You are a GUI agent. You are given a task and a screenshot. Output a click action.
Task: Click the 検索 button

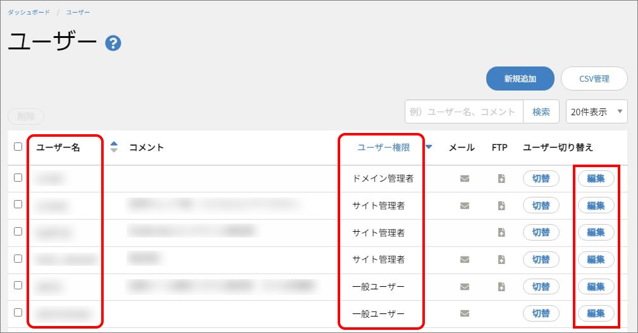[x=541, y=111]
